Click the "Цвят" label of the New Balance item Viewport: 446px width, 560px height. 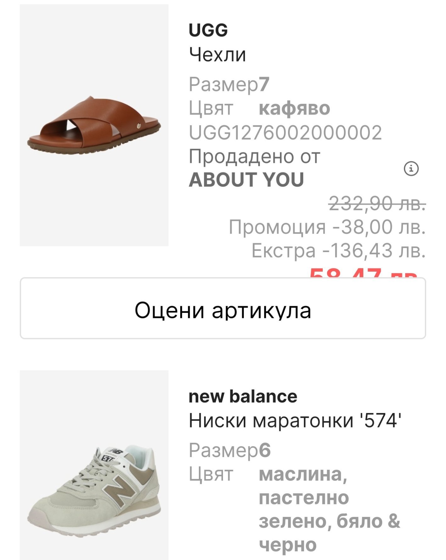click(211, 474)
